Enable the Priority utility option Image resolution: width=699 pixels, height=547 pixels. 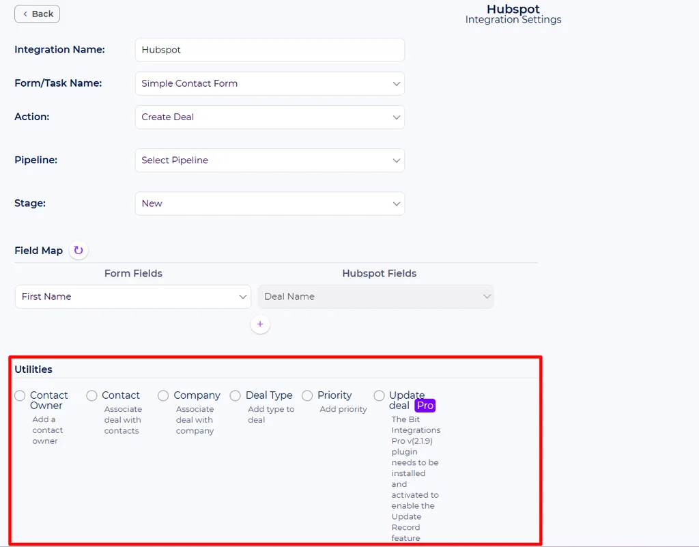pyautogui.click(x=307, y=395)
